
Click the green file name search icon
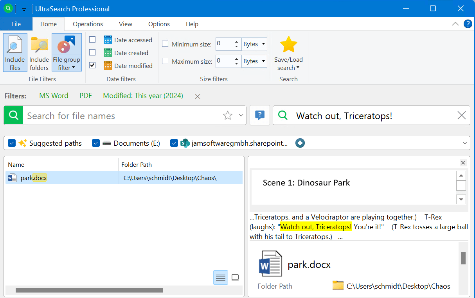coord(14,116)
